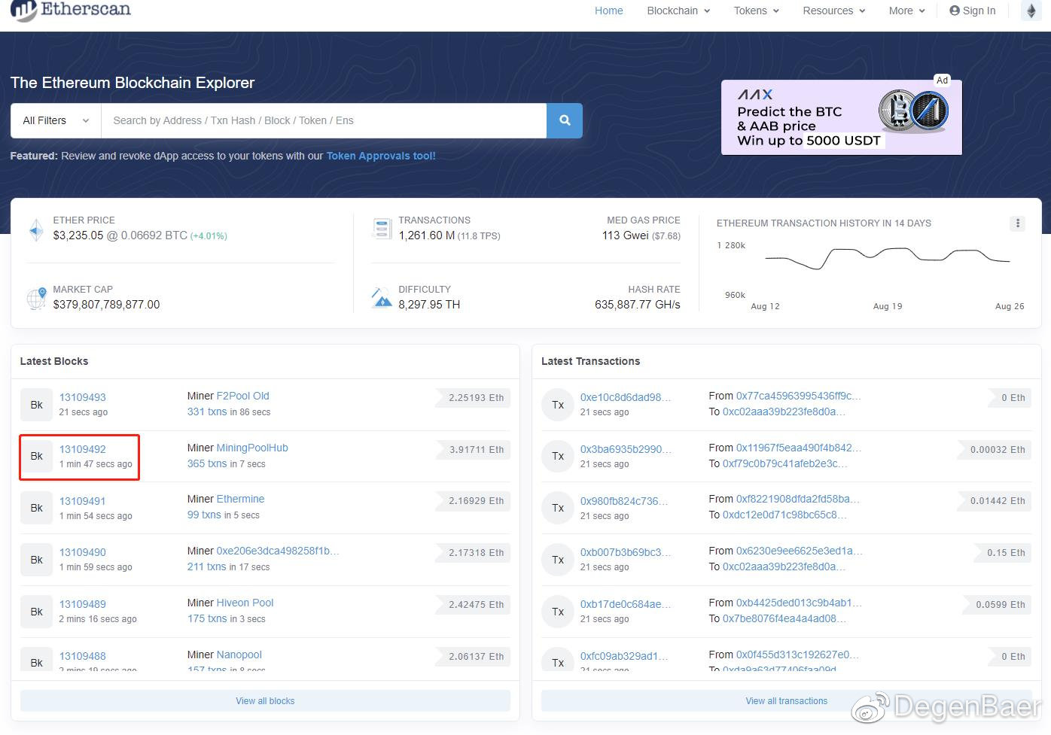
Task: Open miner Hiveon Pool
Action: click(x=245, y=603)
